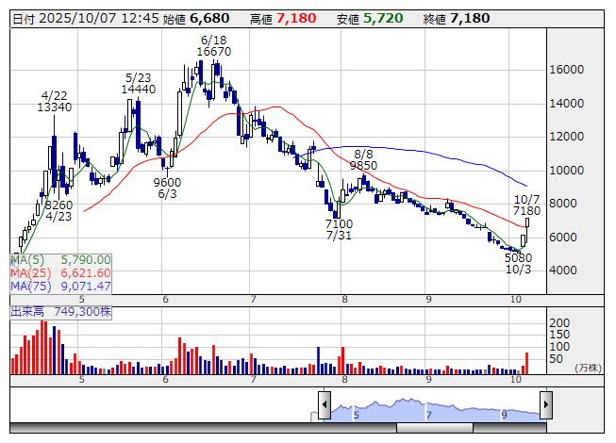Click the 6/18 16670 peak label
The image size is (616, 443).
214,46
